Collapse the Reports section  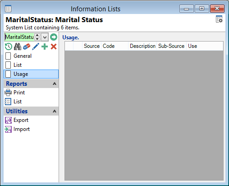[55, 84]
